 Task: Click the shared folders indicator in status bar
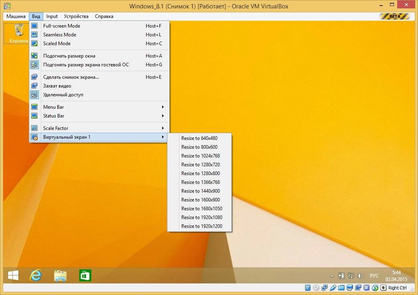click(x=341, y=287)
